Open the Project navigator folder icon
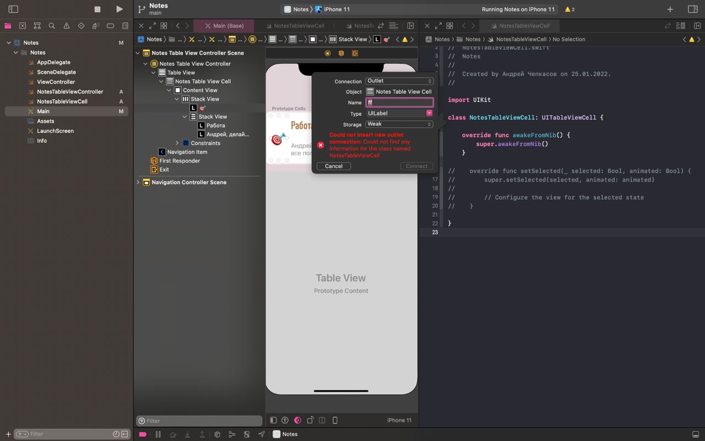705x441 pixels. click(x=8, y=26)
